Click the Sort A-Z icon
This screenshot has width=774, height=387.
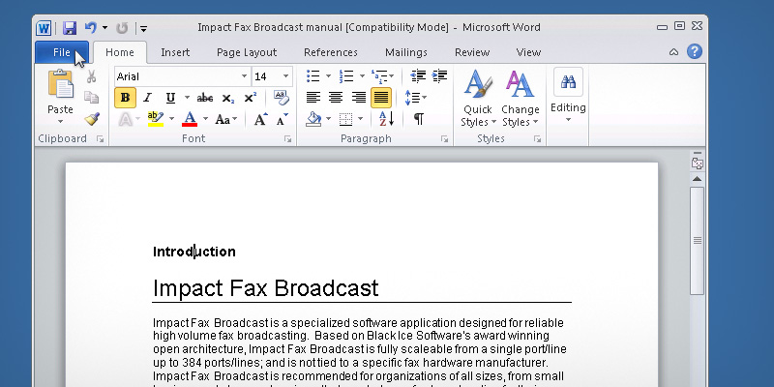coord(386,119)
